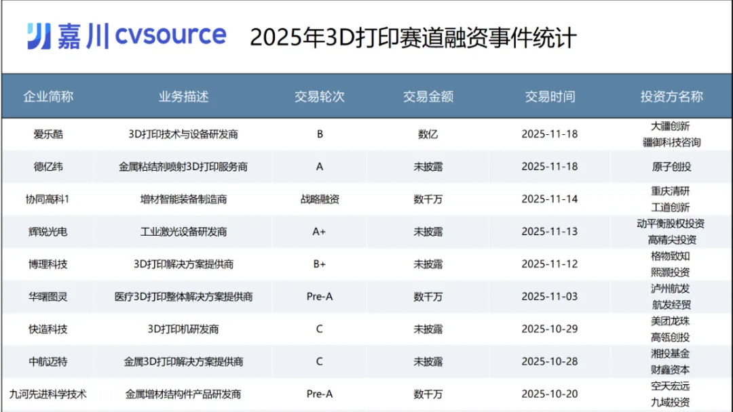Click the 博理科技 company cell

48,264
